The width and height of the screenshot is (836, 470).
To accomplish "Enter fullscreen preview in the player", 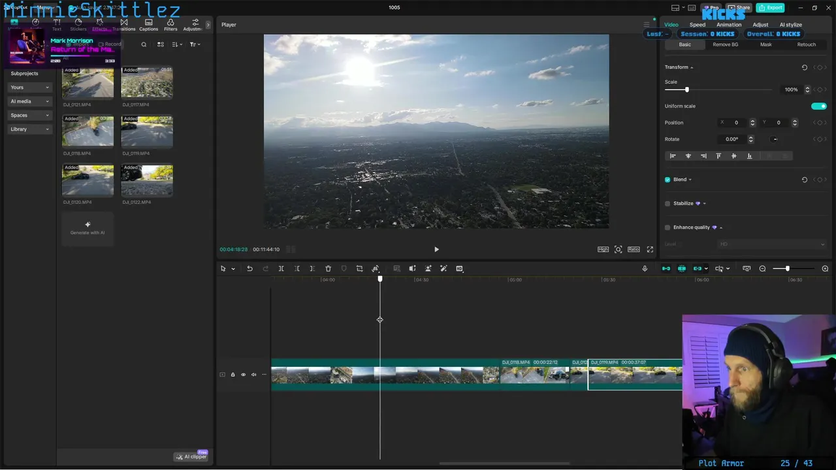I will 650,249.
